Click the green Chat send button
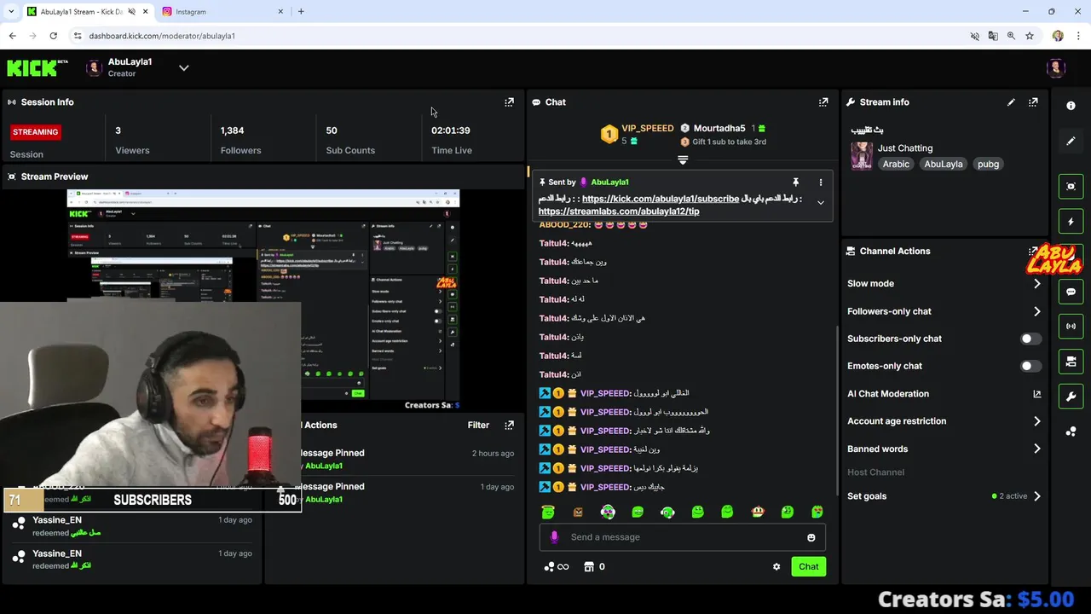This screenshot has width=1091, height=614. tap(808, 566)
